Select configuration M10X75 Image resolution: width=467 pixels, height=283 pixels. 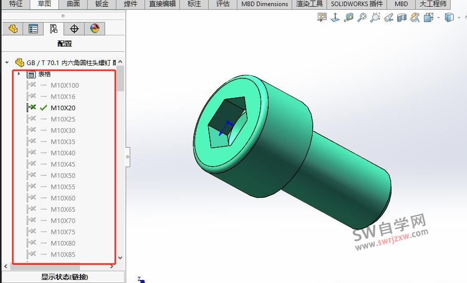click(x=63, y=232)
